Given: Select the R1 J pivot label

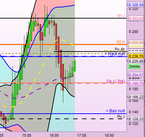Looking at the screenshot, I should pos(121,16).
